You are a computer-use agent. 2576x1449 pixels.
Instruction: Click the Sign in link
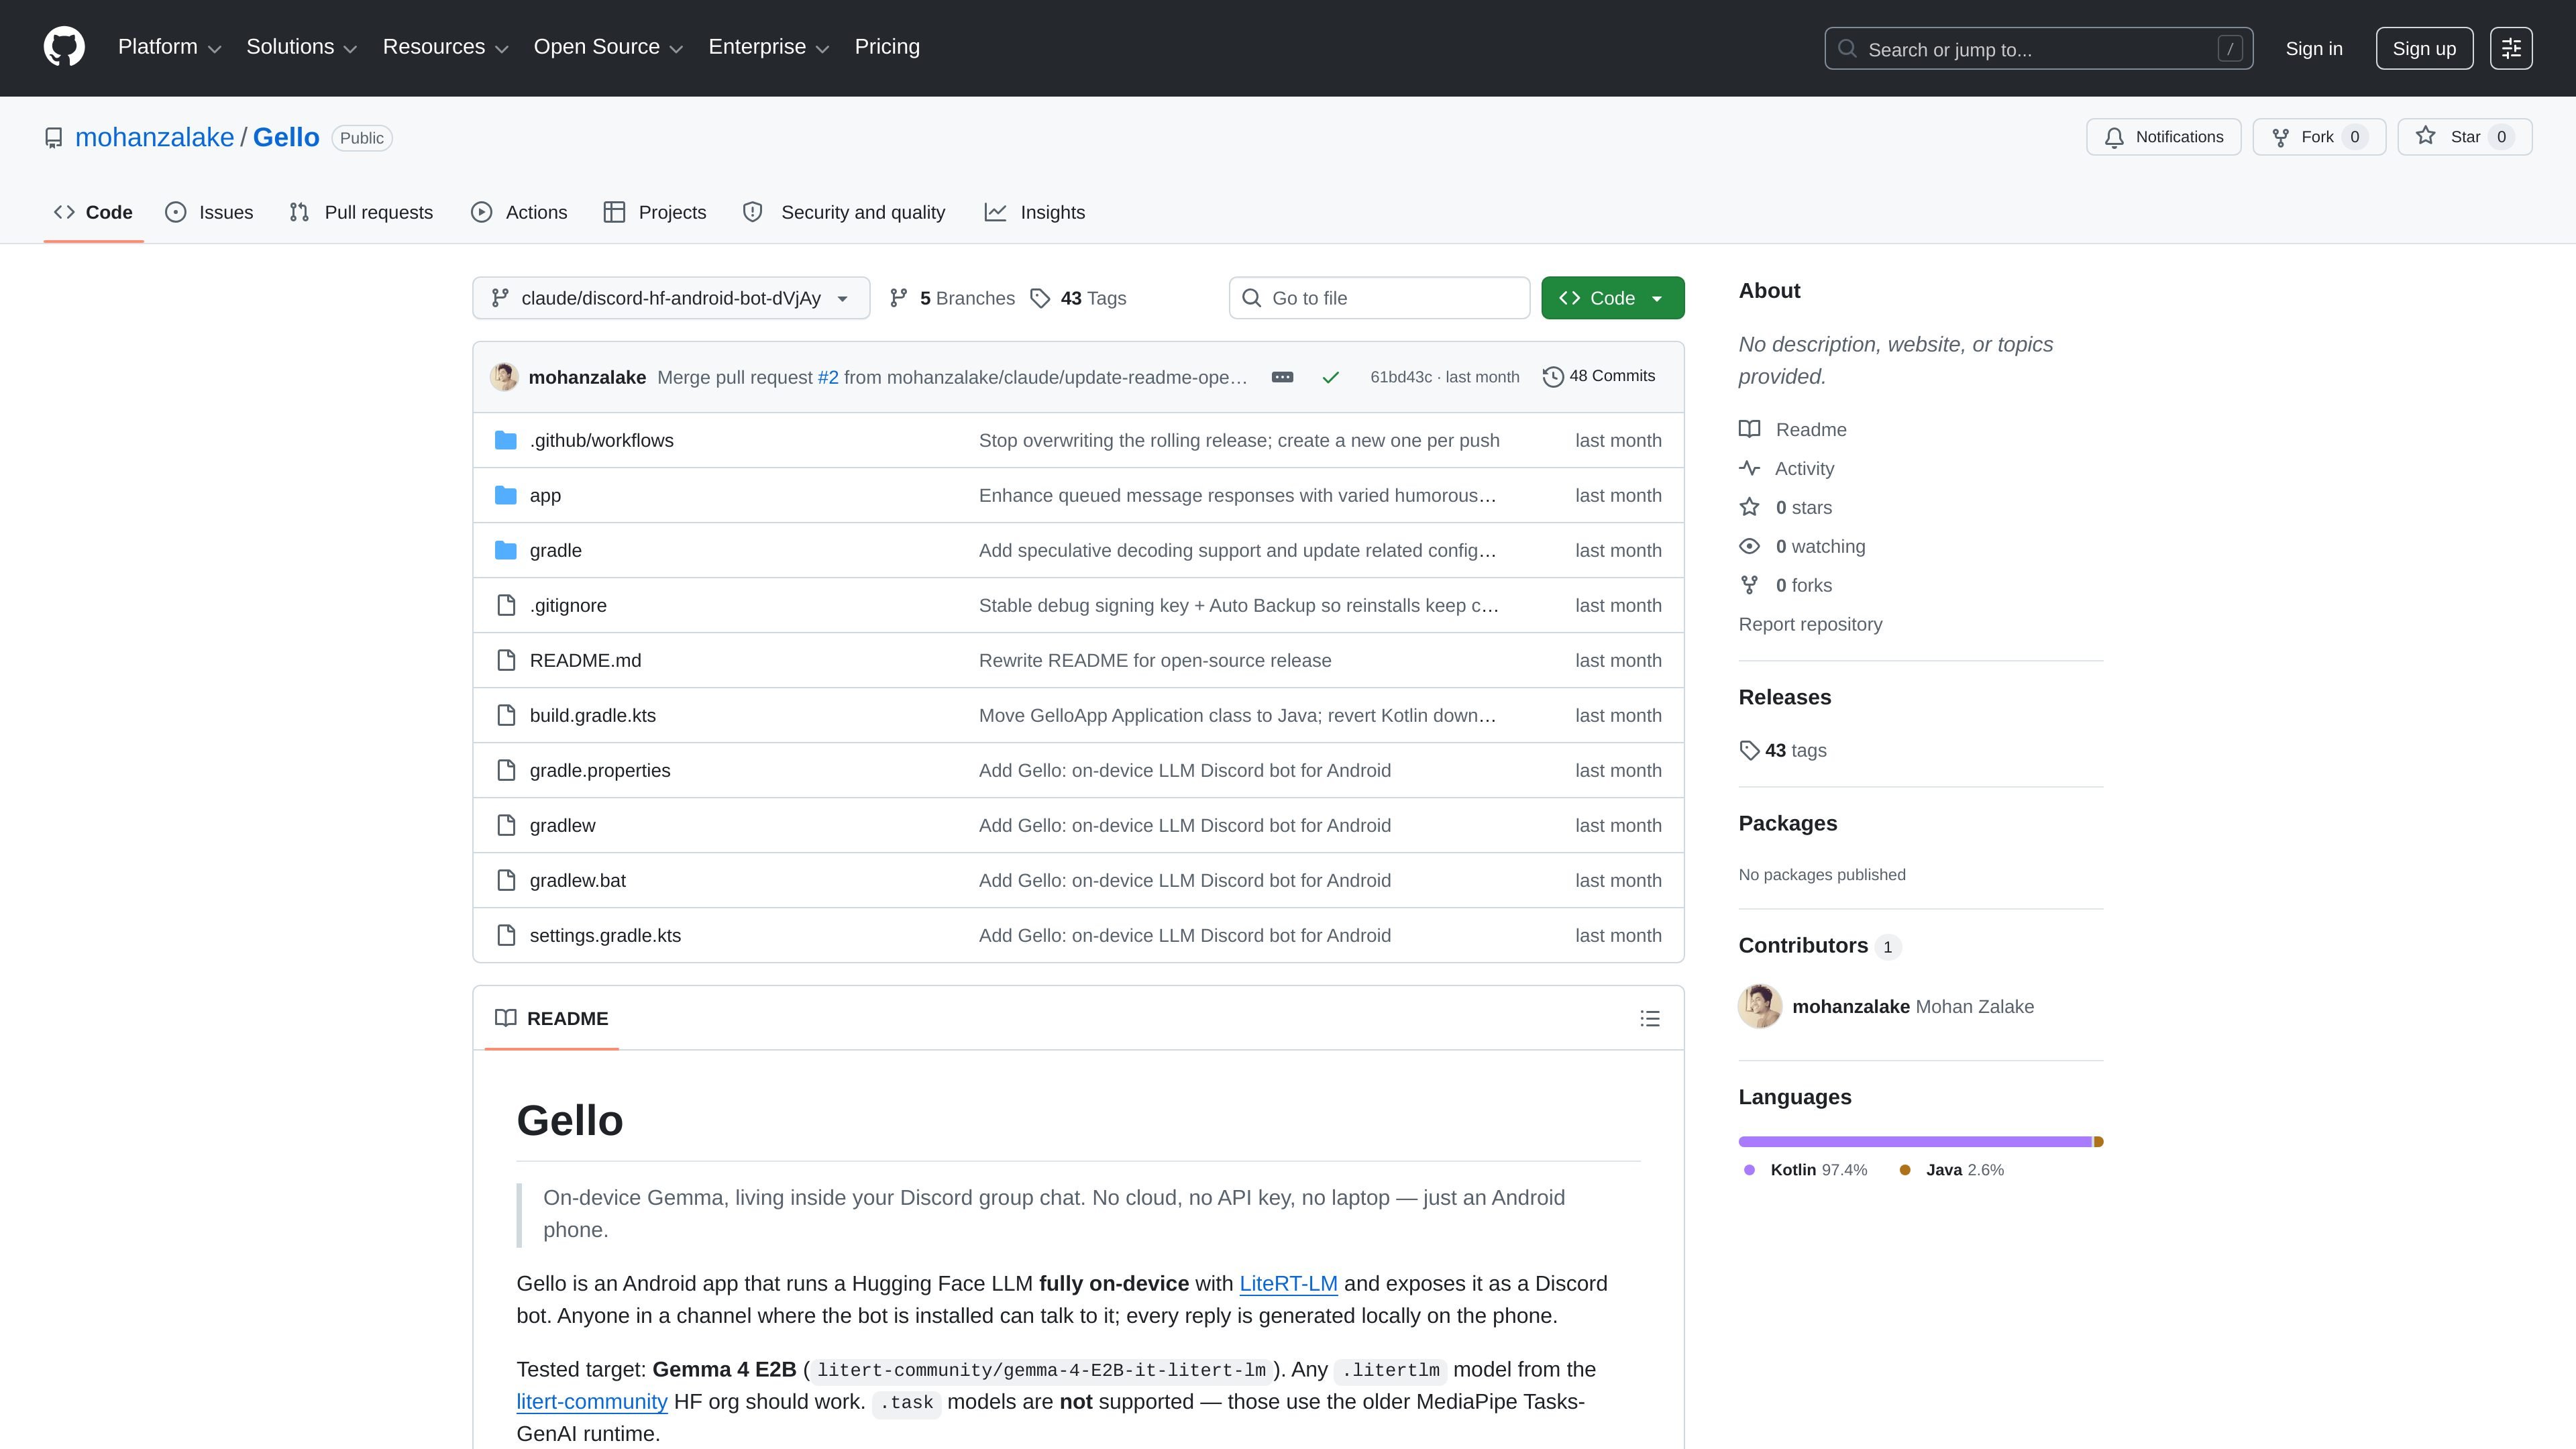[2313, 49]
